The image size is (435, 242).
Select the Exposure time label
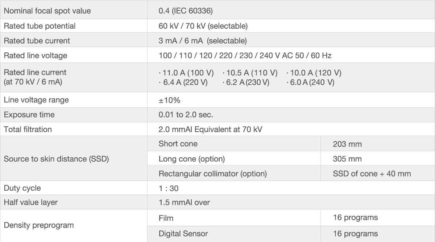pos(29,115)
